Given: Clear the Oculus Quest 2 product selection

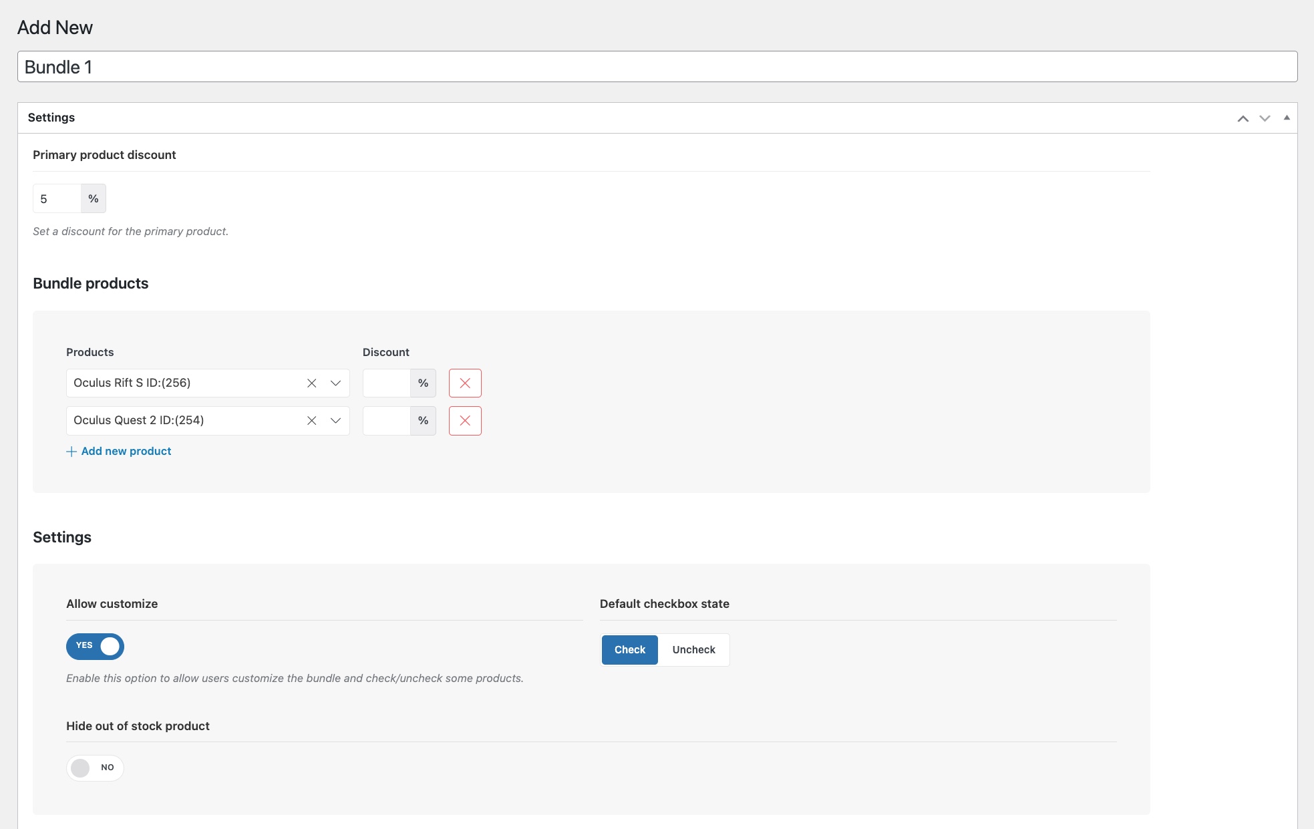Looking at the screenshot, I should pos(311,421).
